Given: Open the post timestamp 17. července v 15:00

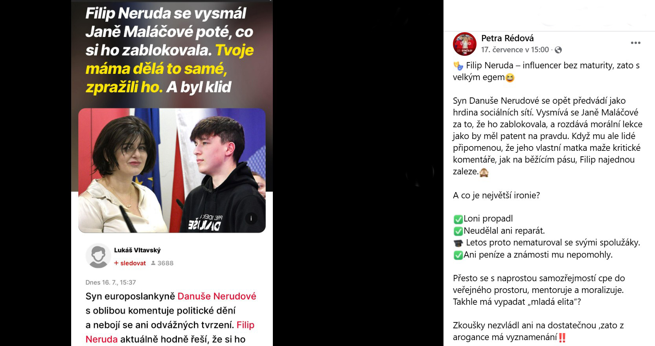Looking at the screenshot, I should (515, 50).
